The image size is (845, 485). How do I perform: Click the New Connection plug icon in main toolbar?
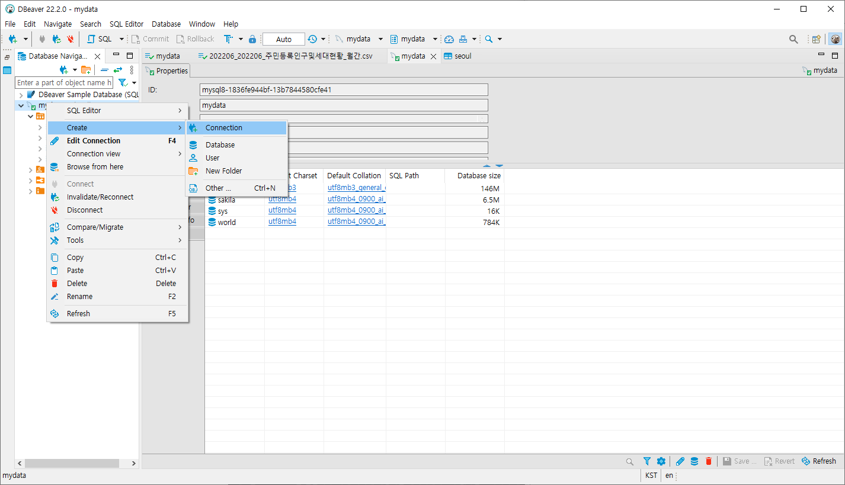pyautogui.click(x=12, y=39)
